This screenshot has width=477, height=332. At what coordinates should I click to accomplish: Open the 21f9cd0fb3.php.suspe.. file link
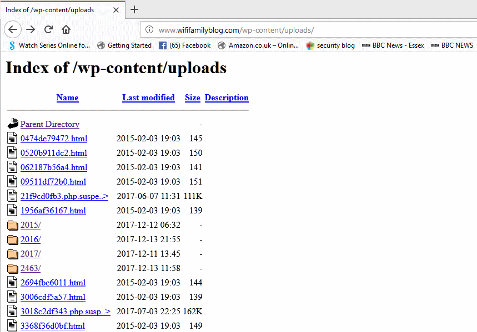pyautogui.click(x=64, y=196)
